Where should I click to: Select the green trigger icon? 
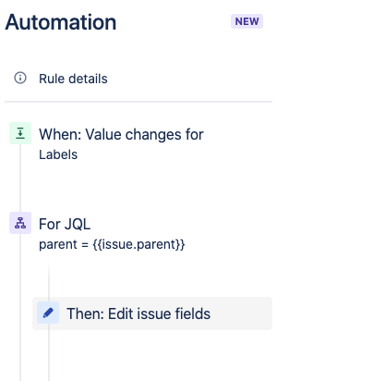[20, 133]
